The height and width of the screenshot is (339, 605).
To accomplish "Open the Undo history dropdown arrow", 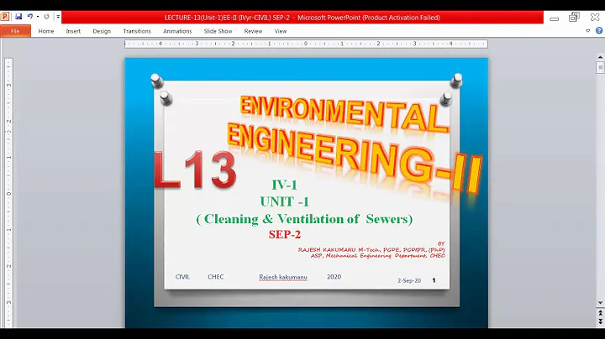I will pyautogui.click(x=38, y=17).
